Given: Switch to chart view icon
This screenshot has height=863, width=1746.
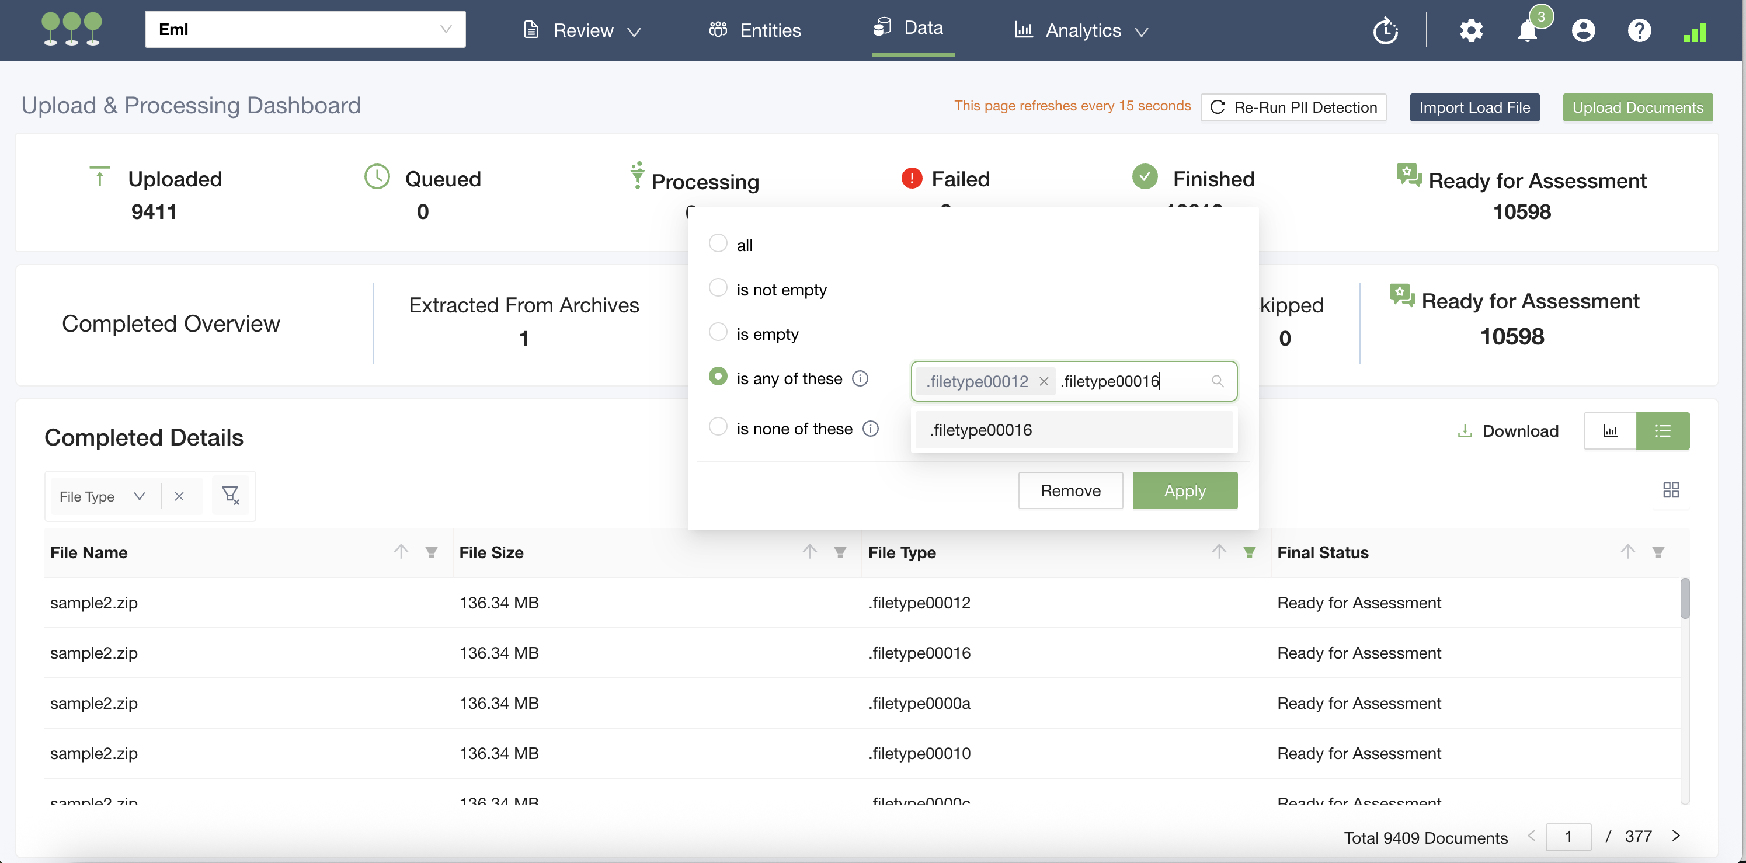Looking at the screenshot, I should tap(1610, 431).
